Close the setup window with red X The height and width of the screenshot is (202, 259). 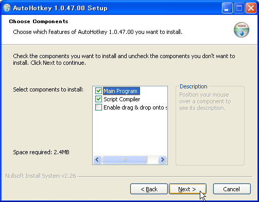point(251,8)
